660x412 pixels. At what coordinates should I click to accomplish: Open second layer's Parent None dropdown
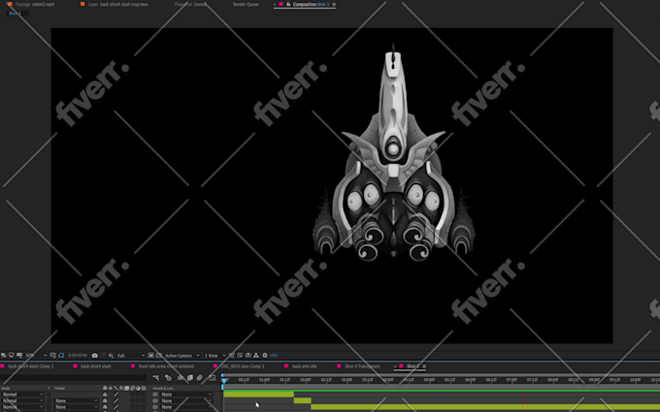coord(187,400)
